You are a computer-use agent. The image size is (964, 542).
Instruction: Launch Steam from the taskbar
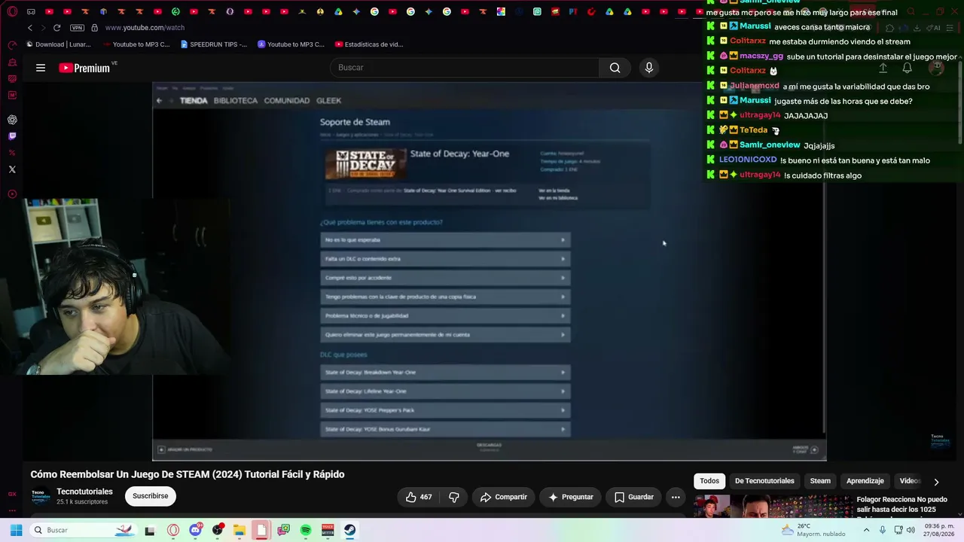tap(350, 530)
